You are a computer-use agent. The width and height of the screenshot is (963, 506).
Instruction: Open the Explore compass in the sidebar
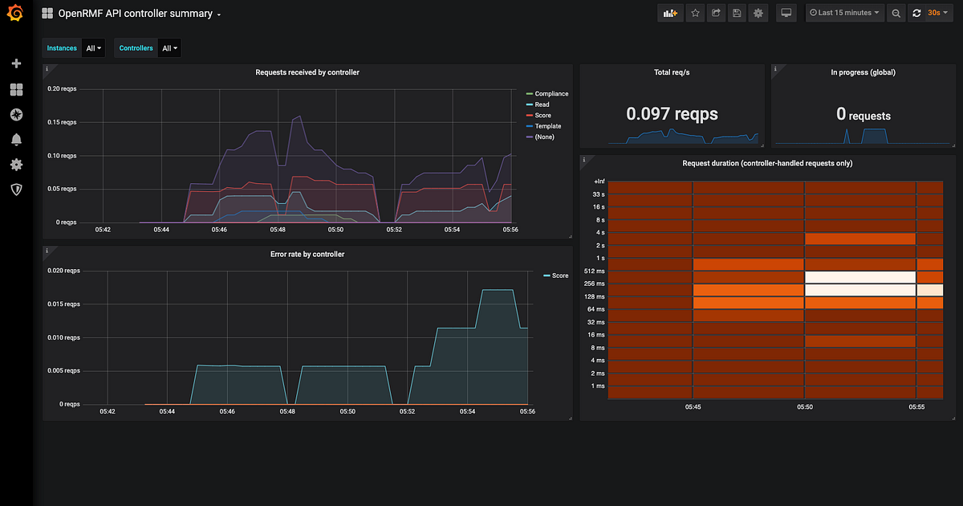coord(16,114)
